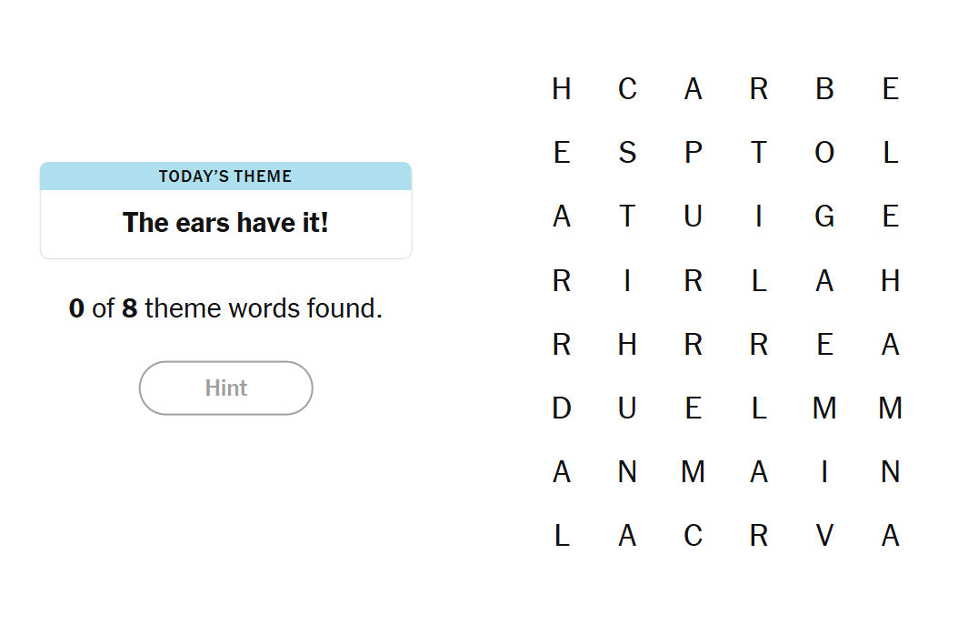This screenshot has width=958, height=635.
Task: Select the letter B in the grid
Action: click(824, 89)
